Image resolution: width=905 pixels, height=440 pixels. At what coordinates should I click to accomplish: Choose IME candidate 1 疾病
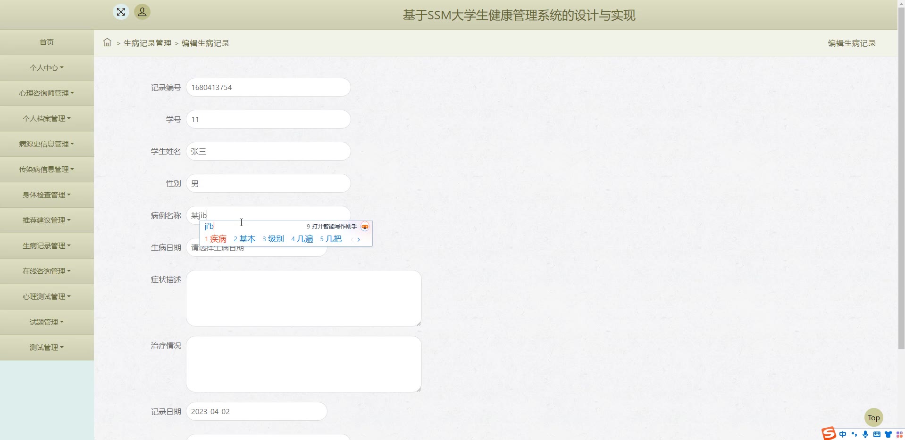click(x=216, y=239)
